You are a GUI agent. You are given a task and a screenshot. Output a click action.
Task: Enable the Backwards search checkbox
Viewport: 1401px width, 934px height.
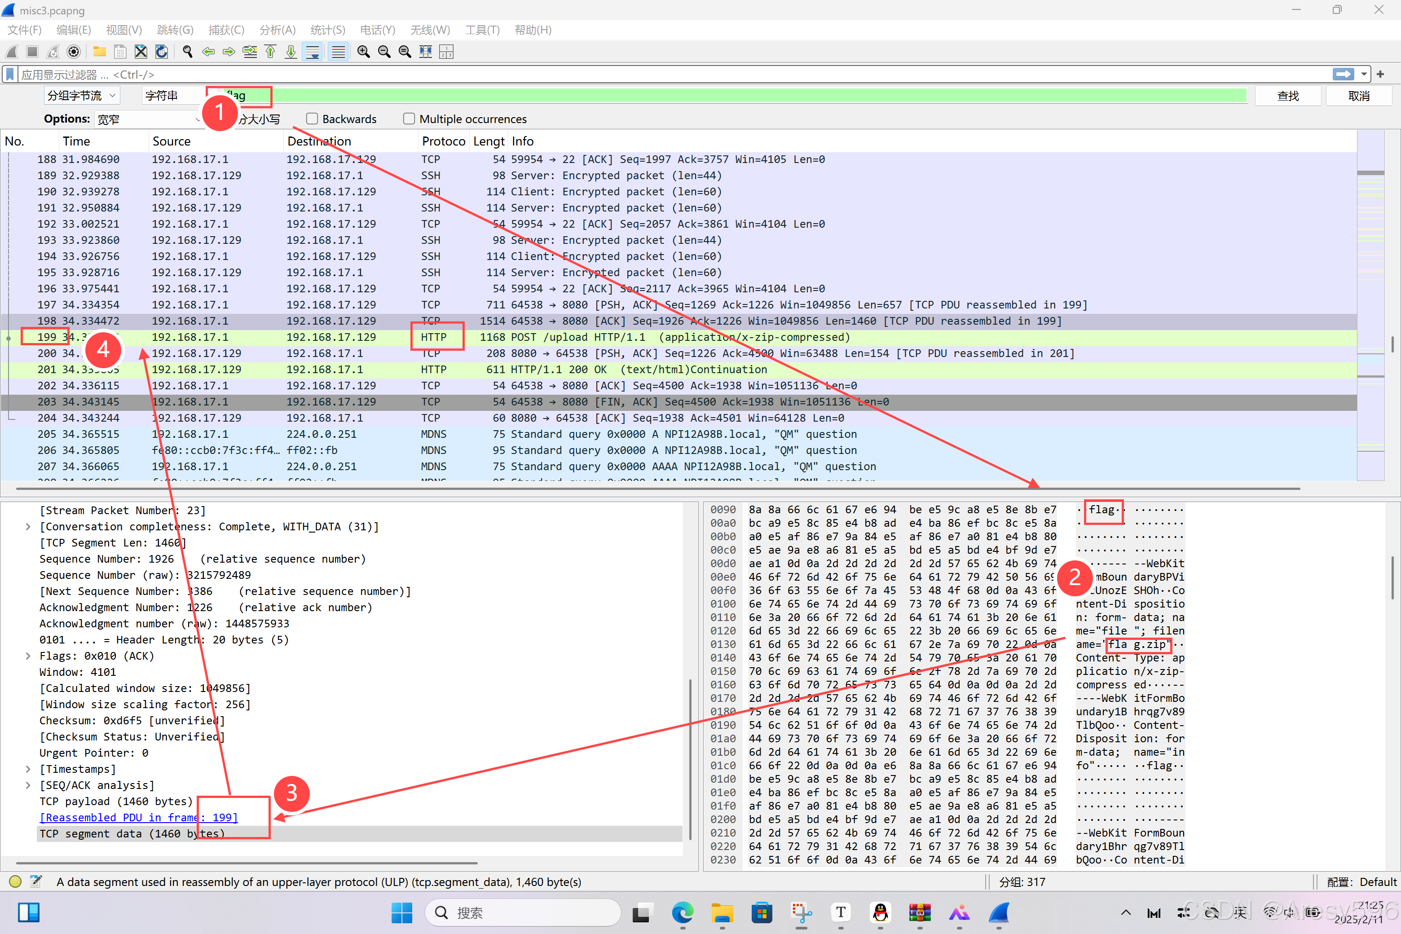312,119
